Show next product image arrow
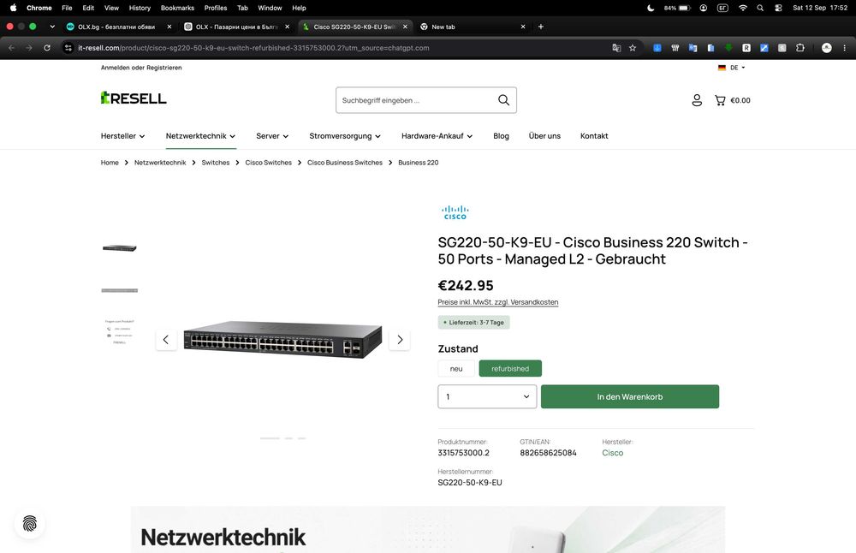Image resolution: width=856 pixels, height=553 pixels. pyautogui.click(x=400, y=340)
